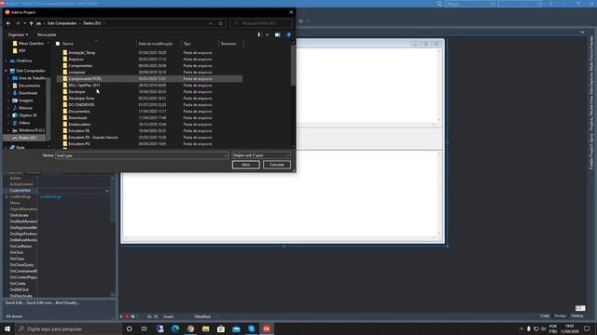Change the file view mode icon
This screenshot has width=597, height=335.
(x=259, y=34)
